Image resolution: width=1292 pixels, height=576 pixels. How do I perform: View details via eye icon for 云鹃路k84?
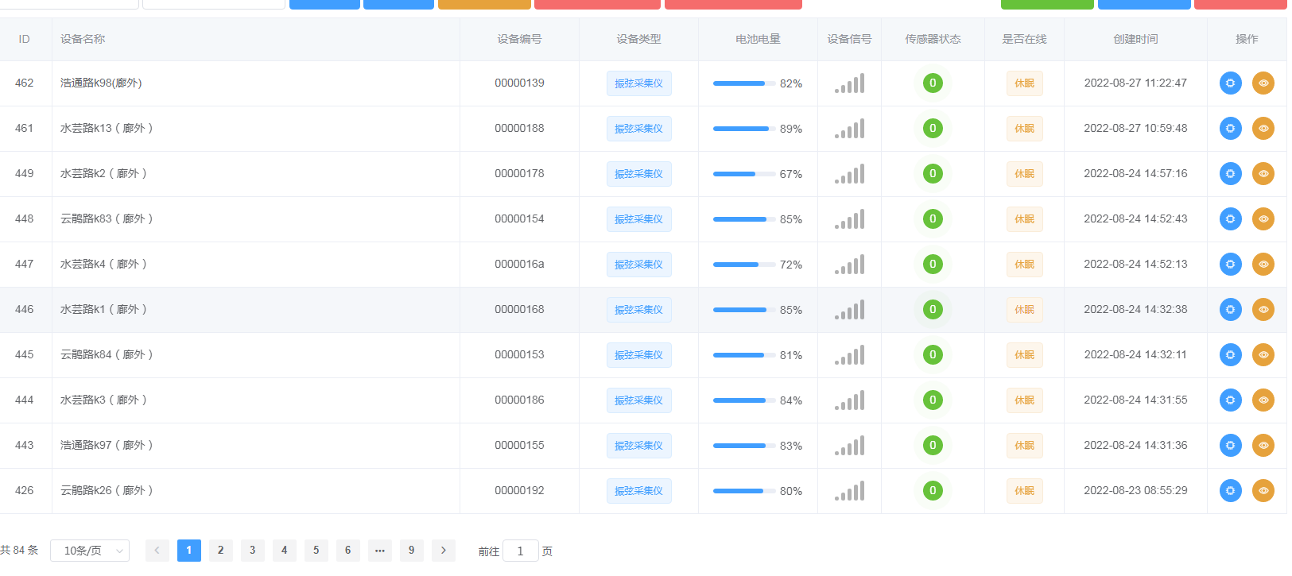[x=1263, y=355]
